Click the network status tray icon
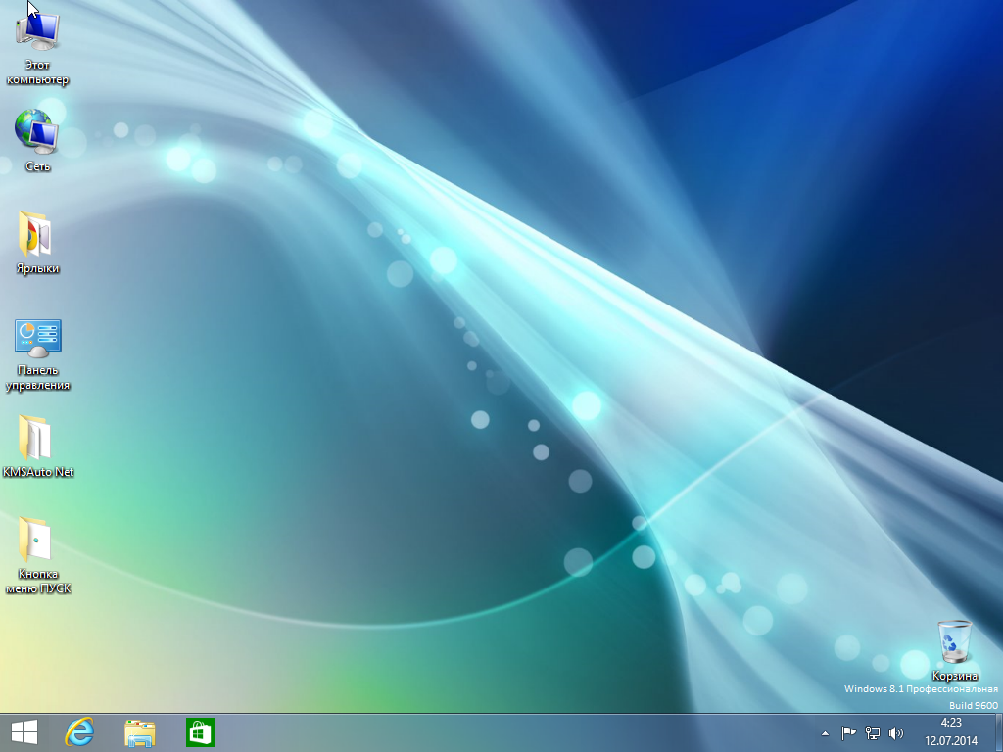Screen dimensions: 1003x752 [x=872, y=732]
